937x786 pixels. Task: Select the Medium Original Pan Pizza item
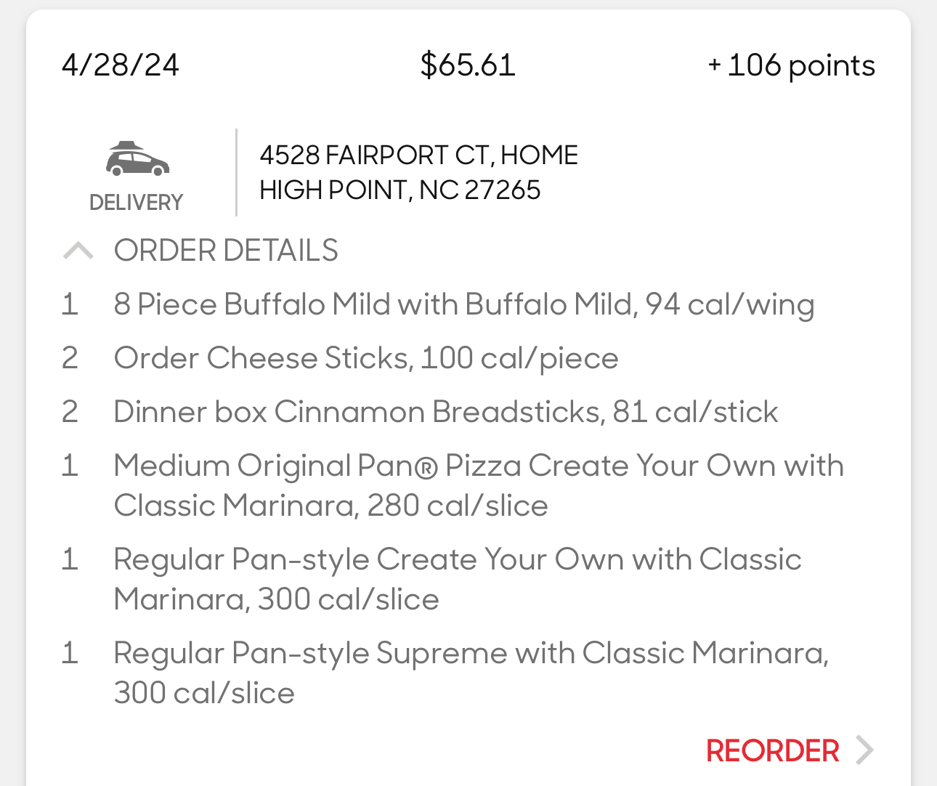478,485
